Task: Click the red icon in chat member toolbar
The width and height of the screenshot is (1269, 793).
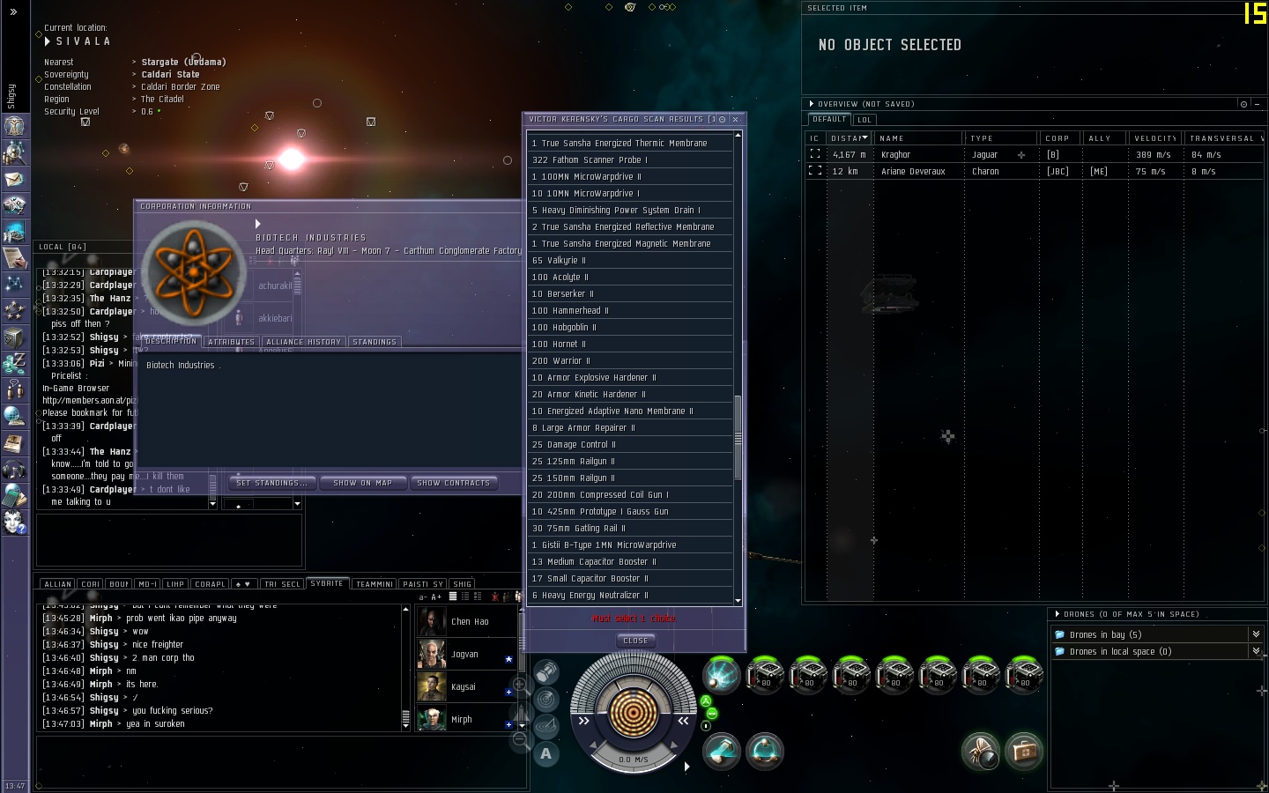Action: (495, 597)
